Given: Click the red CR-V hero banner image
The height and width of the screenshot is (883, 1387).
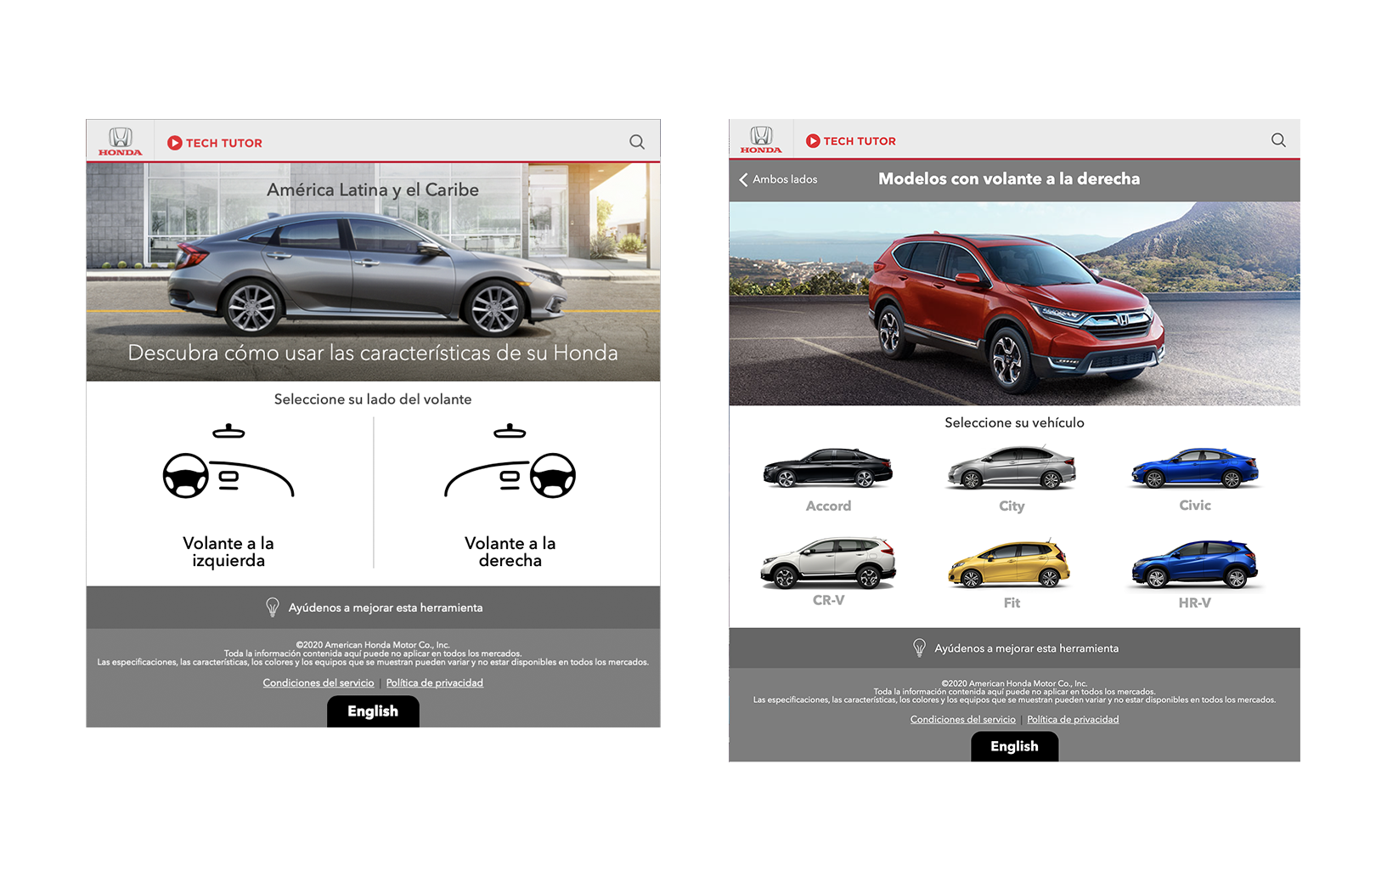Looking at the screenshot, I should click(1014, 303).
